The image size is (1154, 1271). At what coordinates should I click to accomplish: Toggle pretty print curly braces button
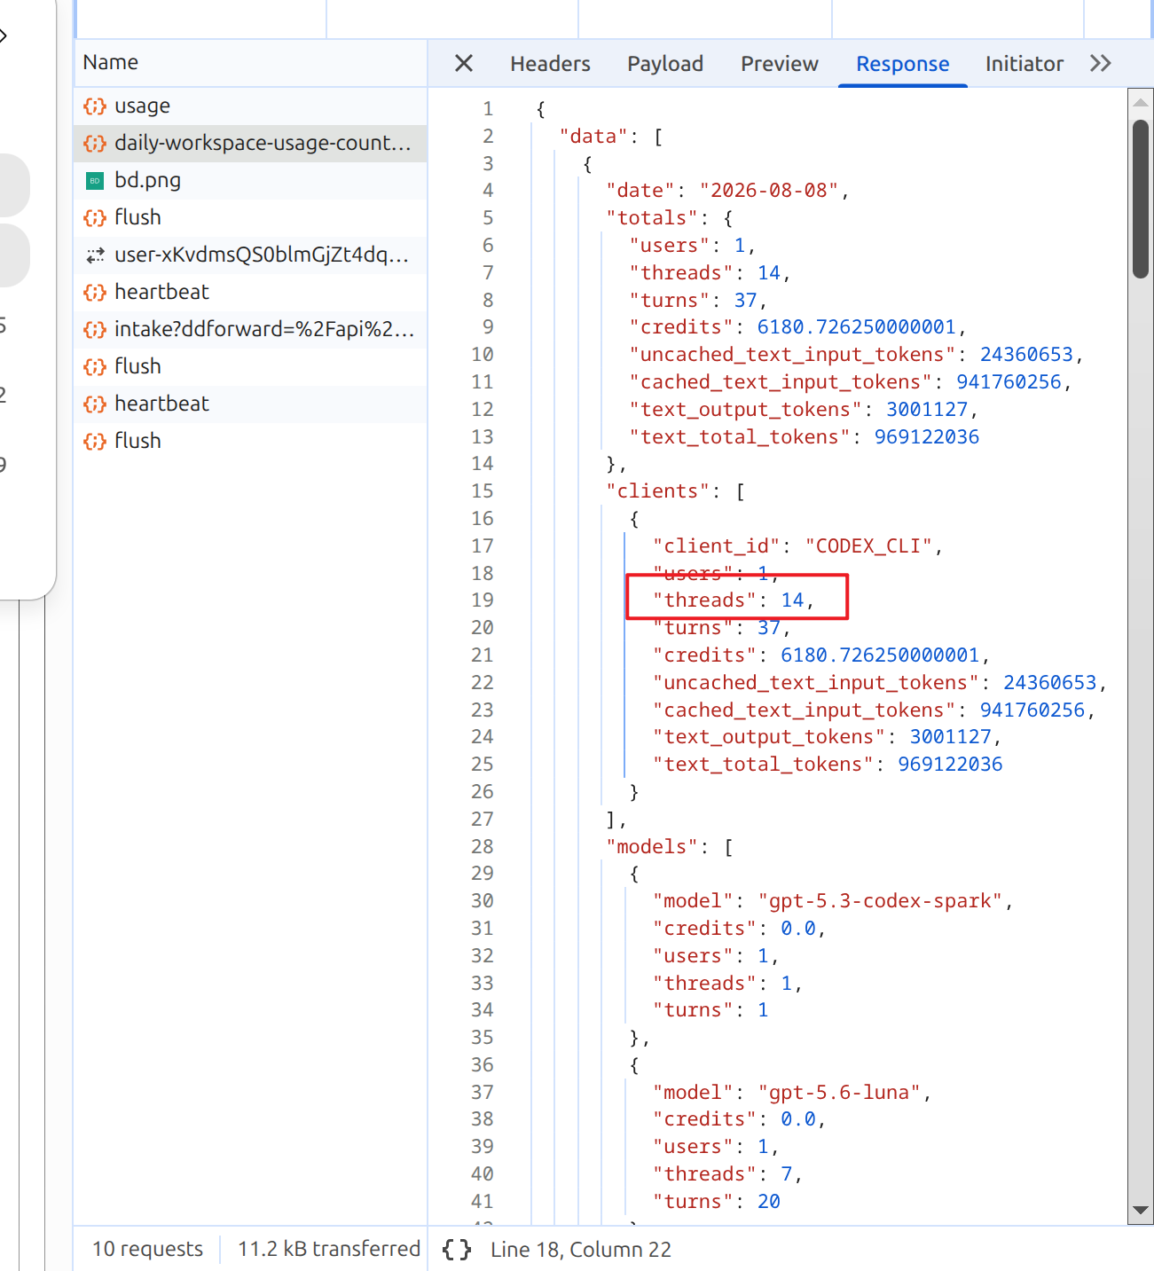(x=457, y=1250)
